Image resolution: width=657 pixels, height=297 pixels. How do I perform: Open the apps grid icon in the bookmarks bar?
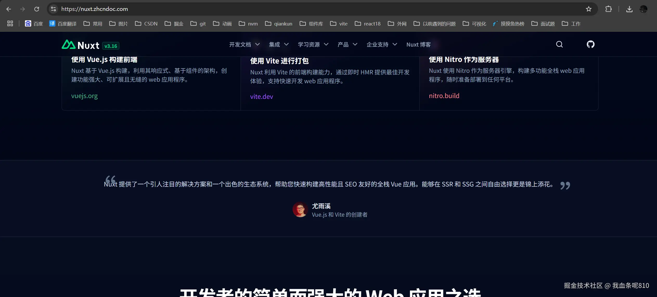[x=10, y=24]
